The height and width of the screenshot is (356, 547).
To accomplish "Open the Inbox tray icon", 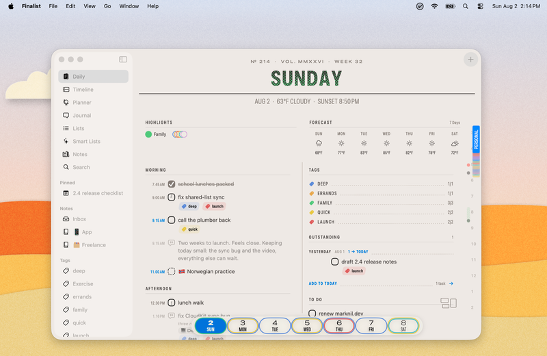I will [x=66, y=219].
